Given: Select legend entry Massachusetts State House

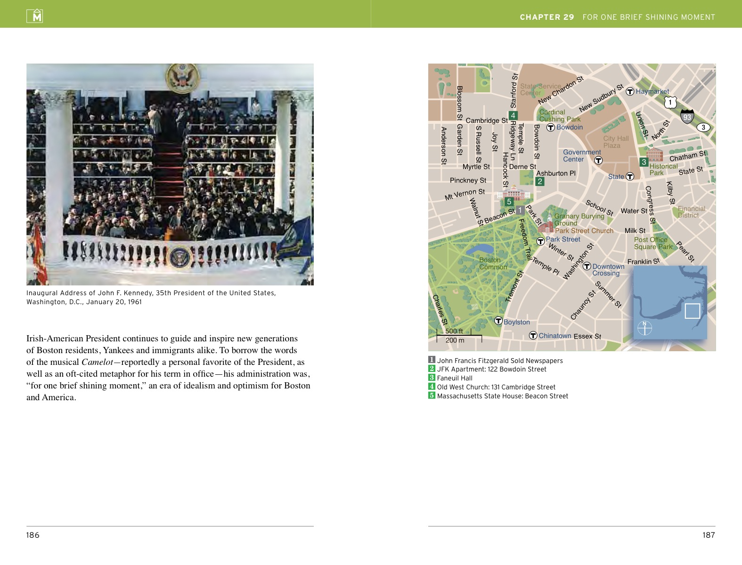Looking at the screenshot, I should 498,396.
